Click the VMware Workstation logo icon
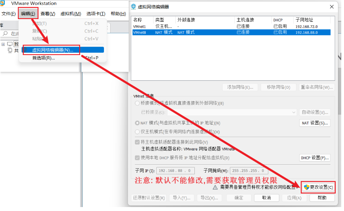Image resolution: width=344 pixels, height=211 pixels. [2, 3]
